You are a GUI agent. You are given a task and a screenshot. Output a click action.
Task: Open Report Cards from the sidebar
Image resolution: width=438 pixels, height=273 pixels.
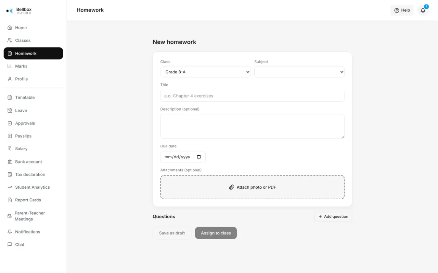33,200
